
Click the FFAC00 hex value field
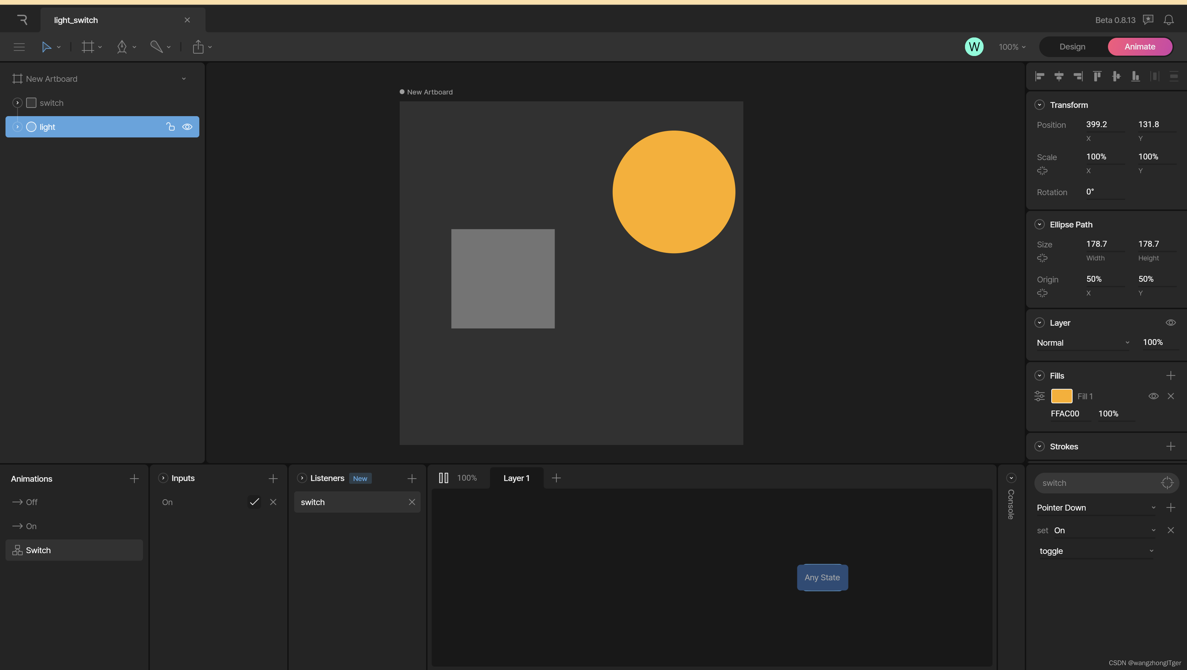click(x=1064, y=413)
